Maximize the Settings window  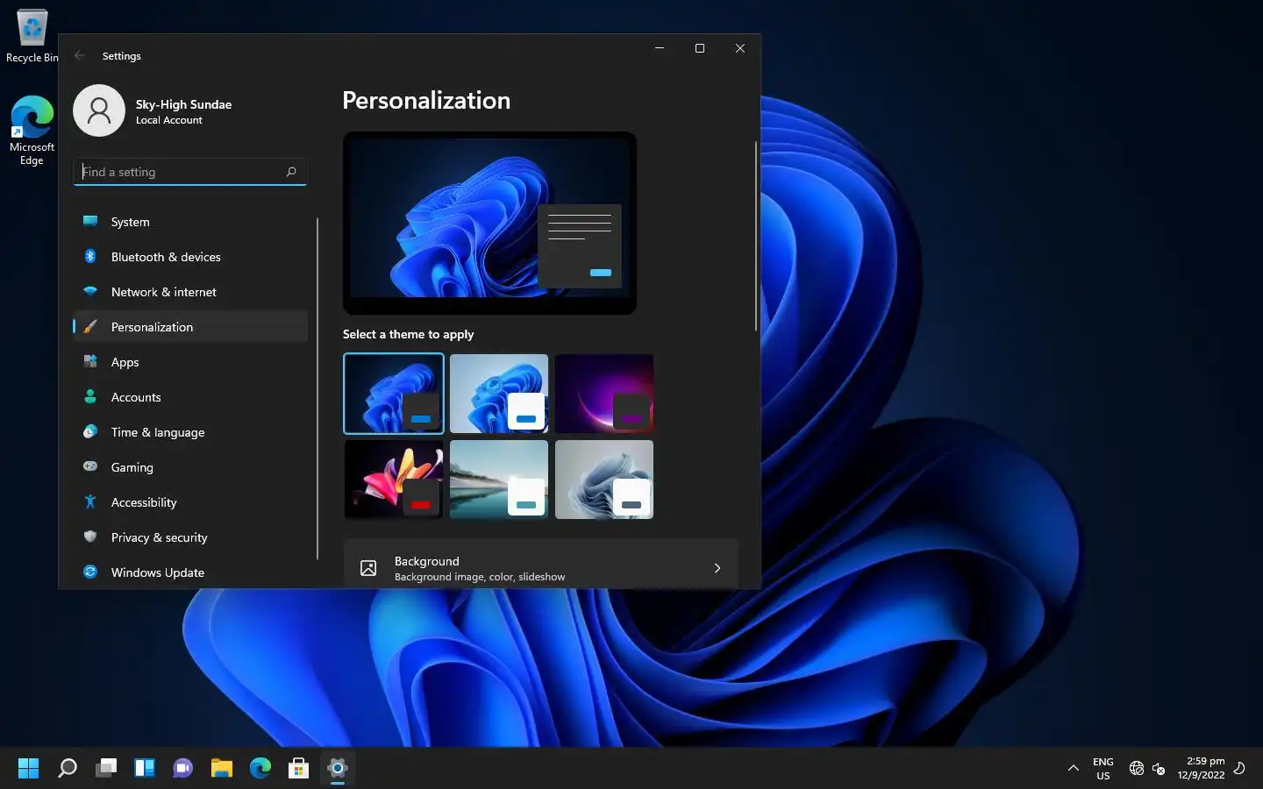pos(700,48)
